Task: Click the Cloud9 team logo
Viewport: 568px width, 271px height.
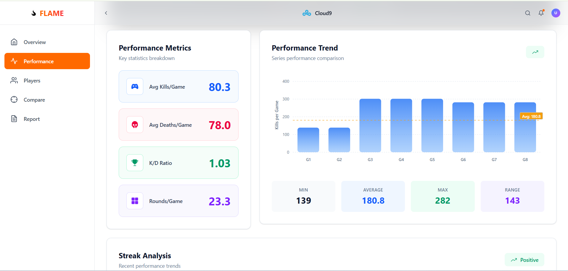Action: pos(307,13)
